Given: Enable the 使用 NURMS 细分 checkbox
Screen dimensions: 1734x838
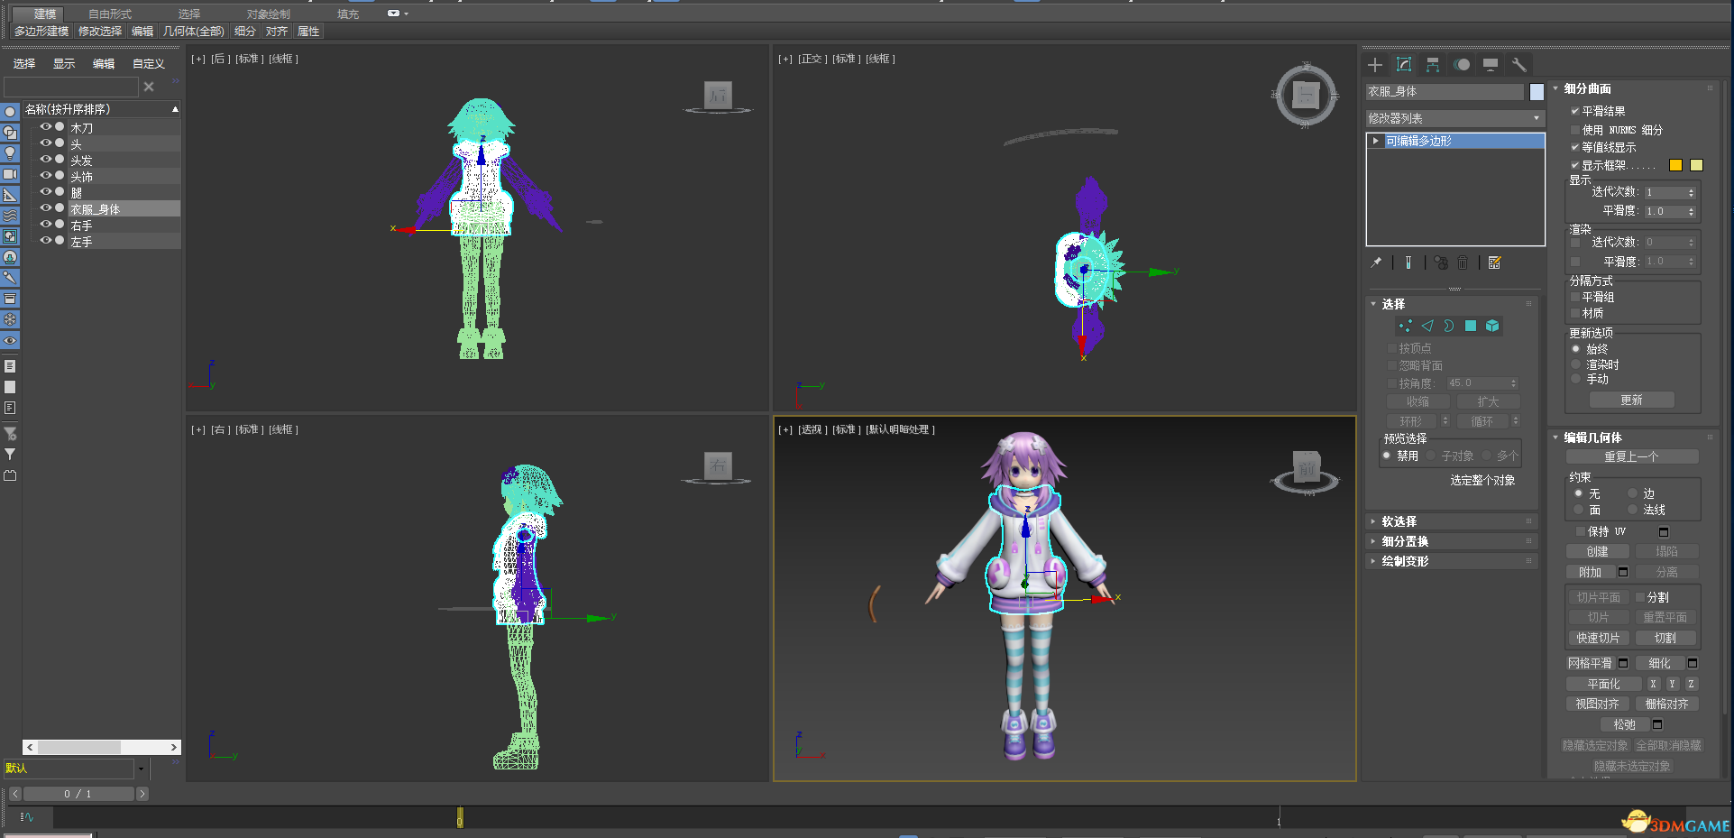Looking at the screenshot, I should click(x=1575, y=130).
